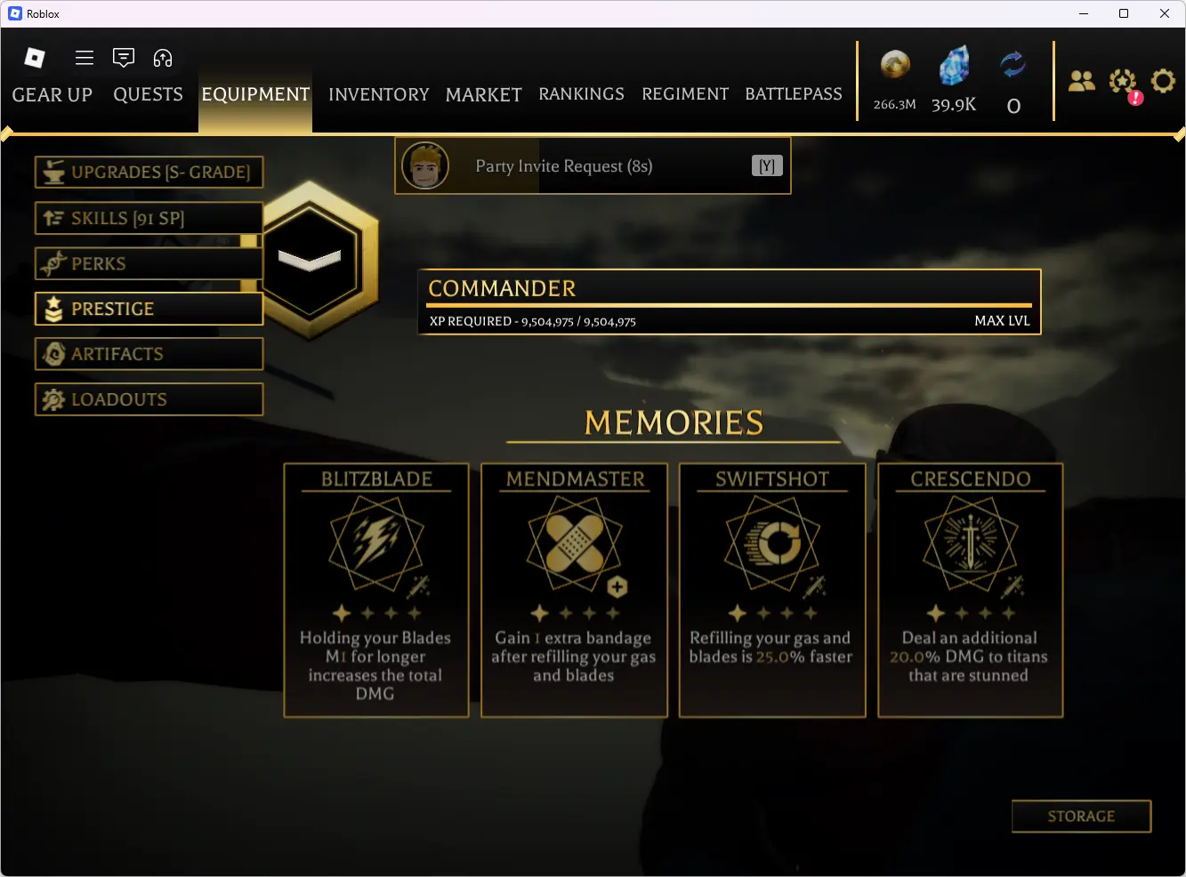Open the notification gear with alert badge
The width and height of the screenshot is (1186, 877).
(1124, 84)
